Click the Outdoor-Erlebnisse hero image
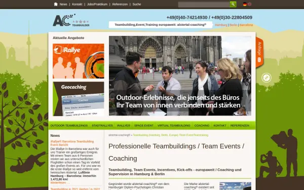The width and height of the screenshot is (304, 190). pyautogui.click(x=180, y=76)
